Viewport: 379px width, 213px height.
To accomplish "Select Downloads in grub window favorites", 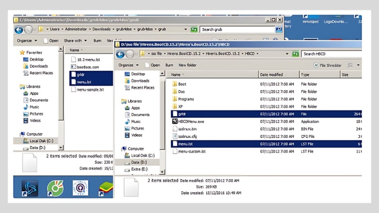I will (38, 66).
